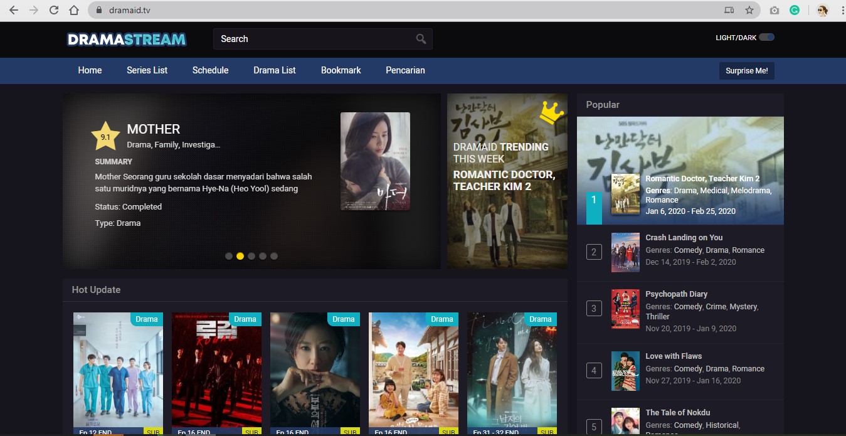Open the Pencarian menu item

click(x=405, y=70)
